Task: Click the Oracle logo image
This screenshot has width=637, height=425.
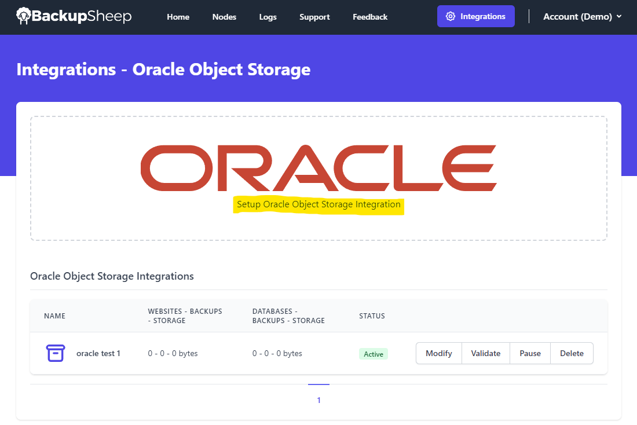Action: point(318,168)
